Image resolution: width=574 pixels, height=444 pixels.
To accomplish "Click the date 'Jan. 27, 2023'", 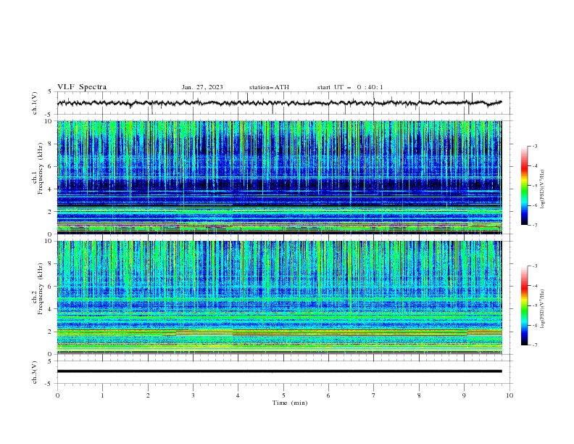I will [x=202, y=87].
